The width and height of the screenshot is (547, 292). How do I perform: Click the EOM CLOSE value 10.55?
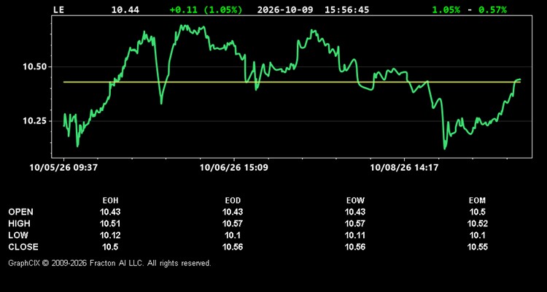tap(477, 247)
